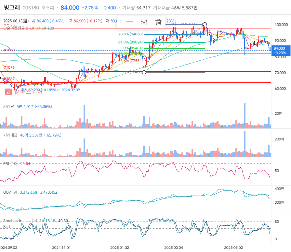Click the Stochastic value 18.18
Viewport: 291px width, 252px height.
pos(50,221)
